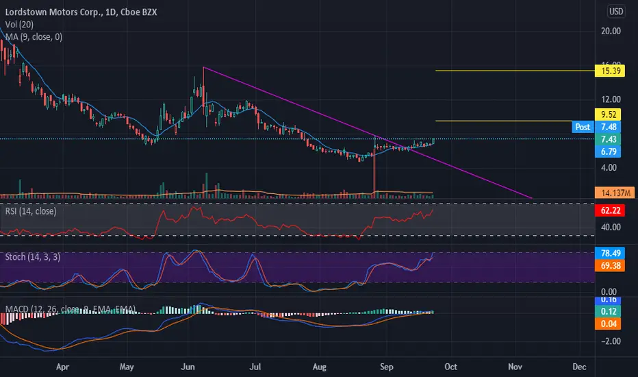Click the 20.00 price axis label
This screenshot has height=377, width=638.
click(x=611, y=31)
